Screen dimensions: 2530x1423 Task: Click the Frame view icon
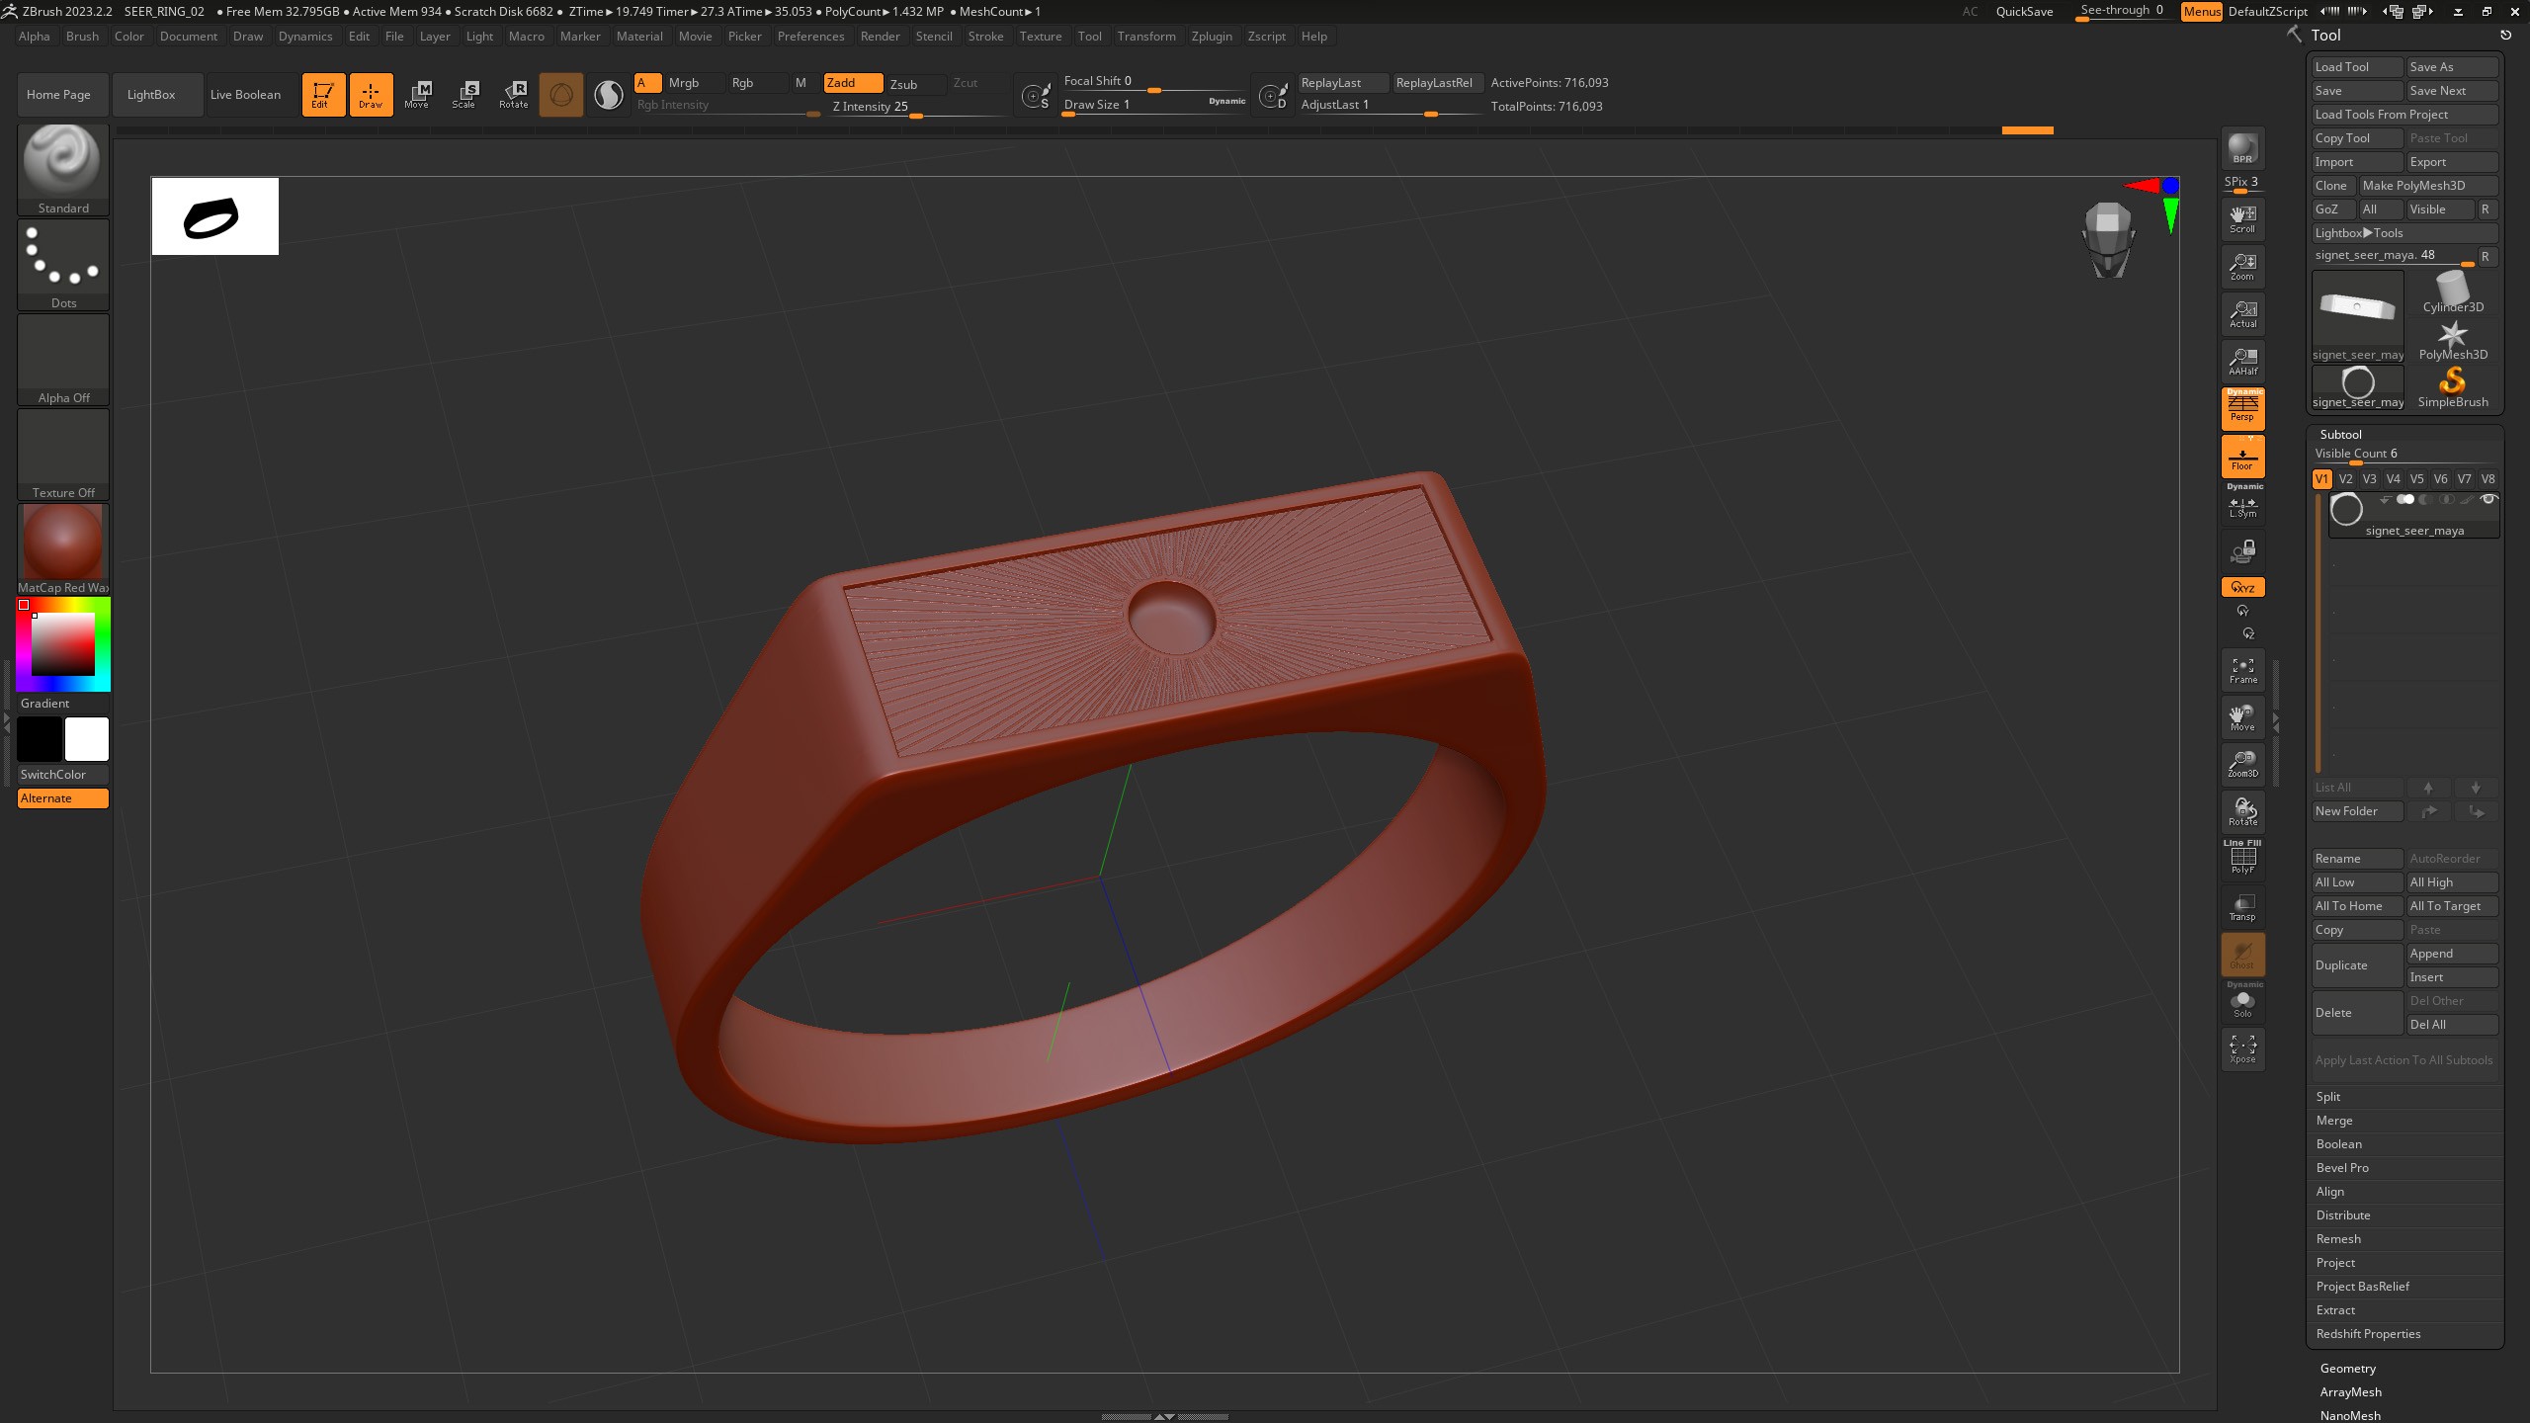coord(2242,669)
